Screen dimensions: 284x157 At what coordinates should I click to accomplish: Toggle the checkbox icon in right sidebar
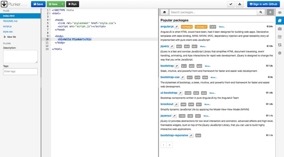[280, 37]
